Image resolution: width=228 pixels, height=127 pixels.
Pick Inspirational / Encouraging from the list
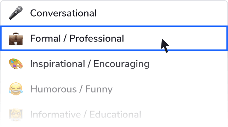[114, 64]
